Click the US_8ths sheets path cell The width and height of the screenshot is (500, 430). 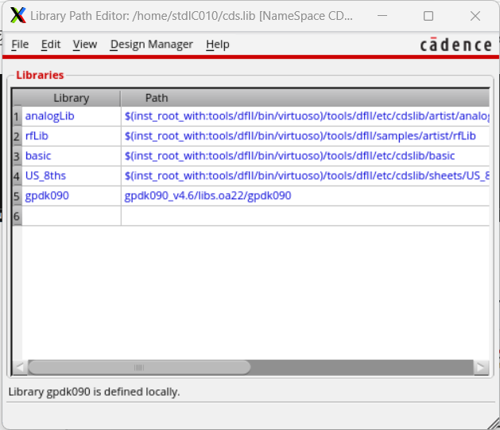(305, 176)
